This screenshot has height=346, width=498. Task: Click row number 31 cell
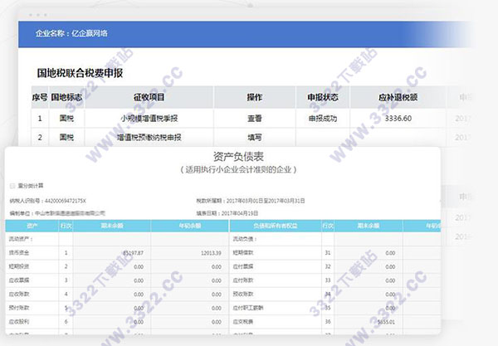click(328, 253)
